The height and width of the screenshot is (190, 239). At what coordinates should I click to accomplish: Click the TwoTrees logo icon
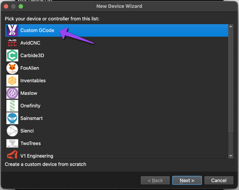[x=12, y=143]
